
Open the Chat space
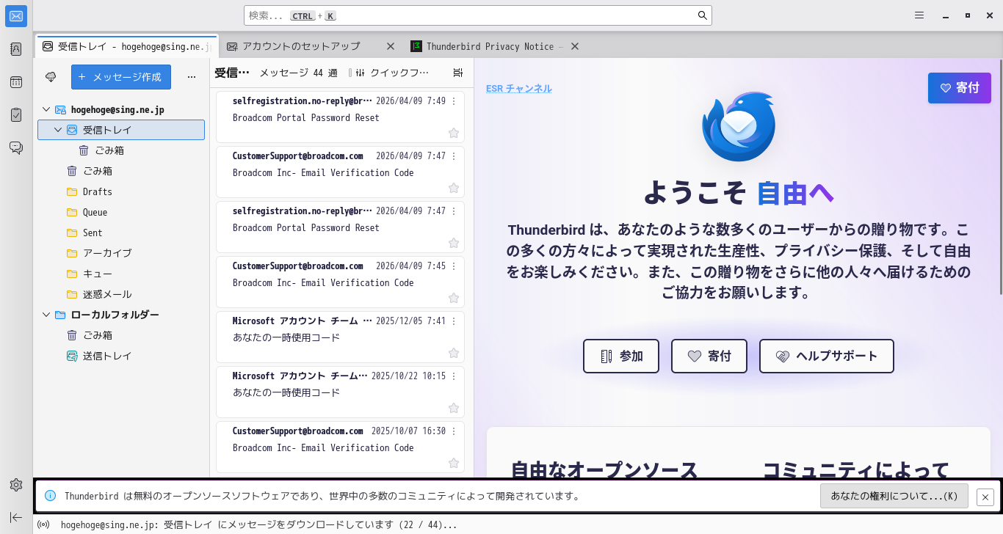[x=16, y=147]
